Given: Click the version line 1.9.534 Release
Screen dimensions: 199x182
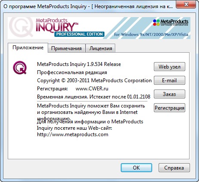Looking at the screenshot, I should click(79, 64).
